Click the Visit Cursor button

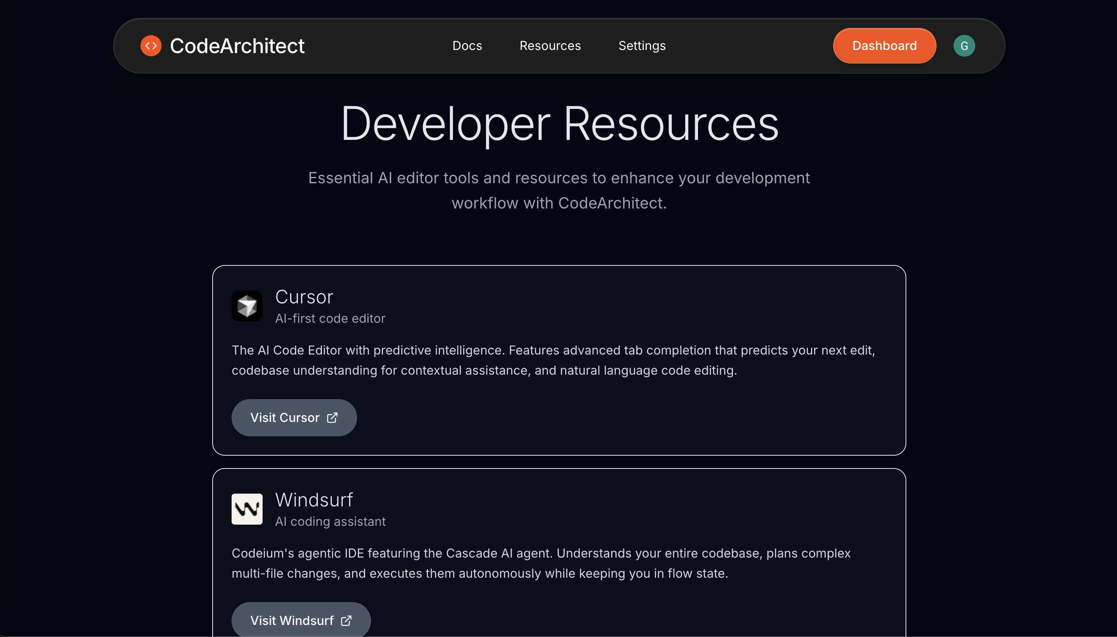click(x=294, y=417)
